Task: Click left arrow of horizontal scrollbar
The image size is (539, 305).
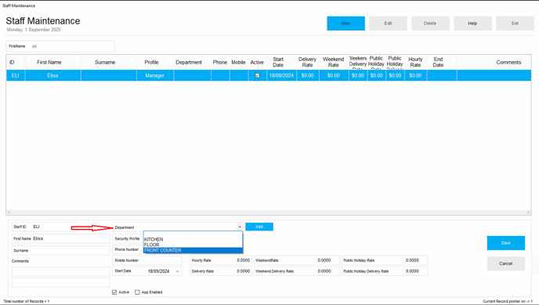Action: point(9,212)
